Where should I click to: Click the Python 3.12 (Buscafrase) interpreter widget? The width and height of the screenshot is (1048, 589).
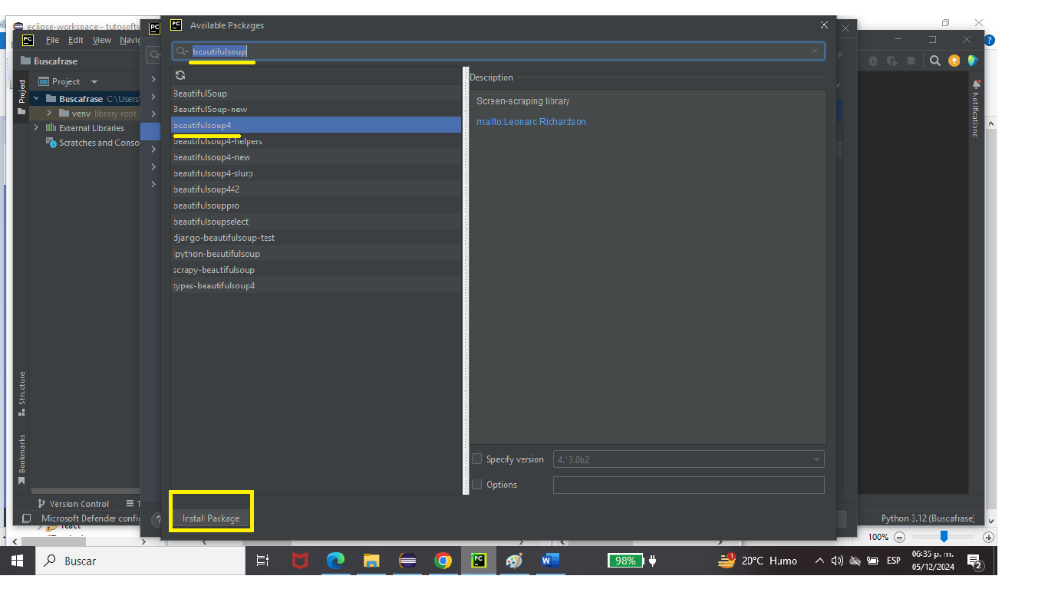point(928,518)
